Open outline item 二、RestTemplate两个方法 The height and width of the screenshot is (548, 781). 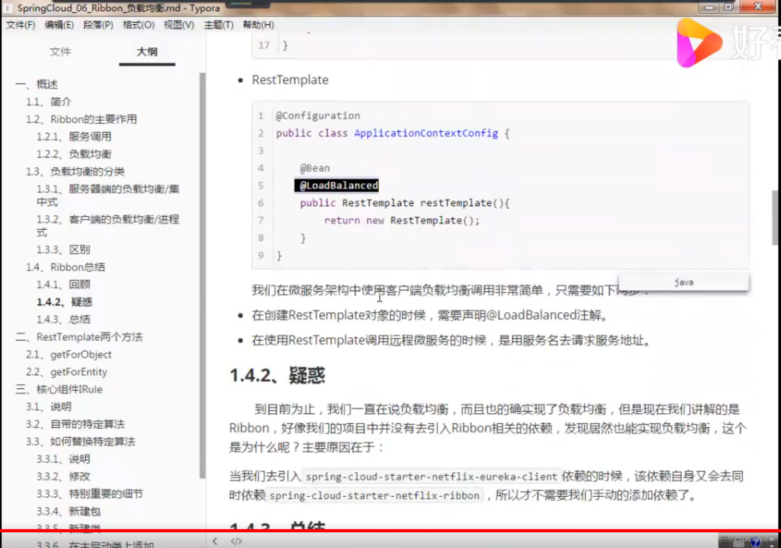79,337
